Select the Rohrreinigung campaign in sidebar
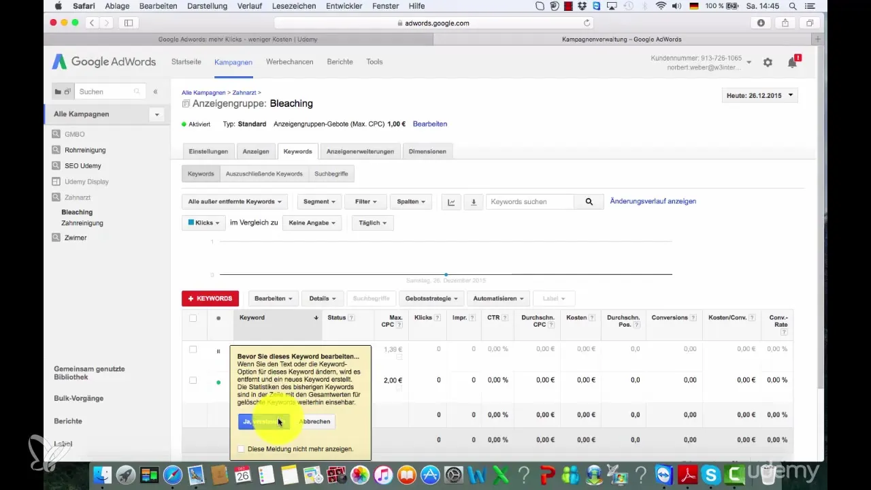This screenshot has height=490, width=871. (x=85, y=150)
